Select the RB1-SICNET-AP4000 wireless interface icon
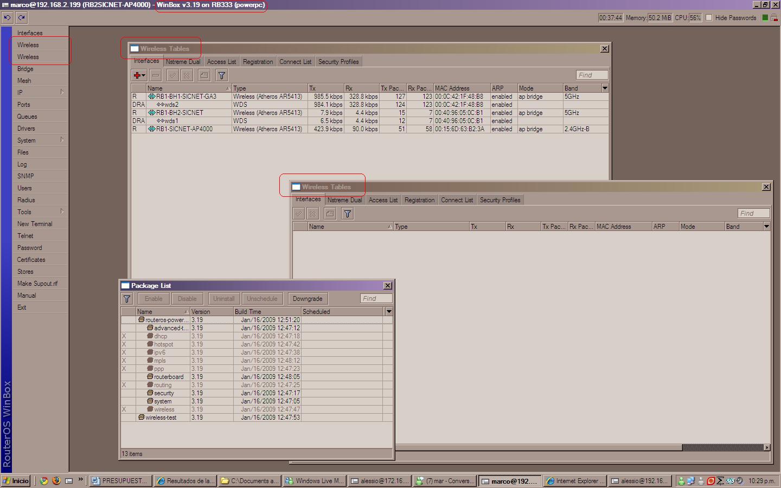The image size is (781, 488). coord(152,129)
